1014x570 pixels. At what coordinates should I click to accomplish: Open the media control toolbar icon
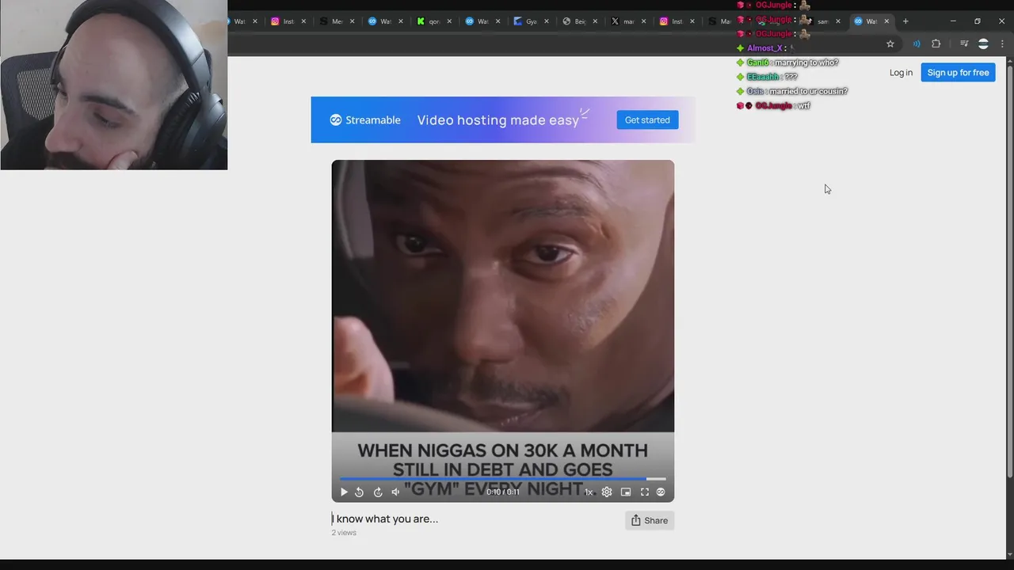tap(964, 44)
